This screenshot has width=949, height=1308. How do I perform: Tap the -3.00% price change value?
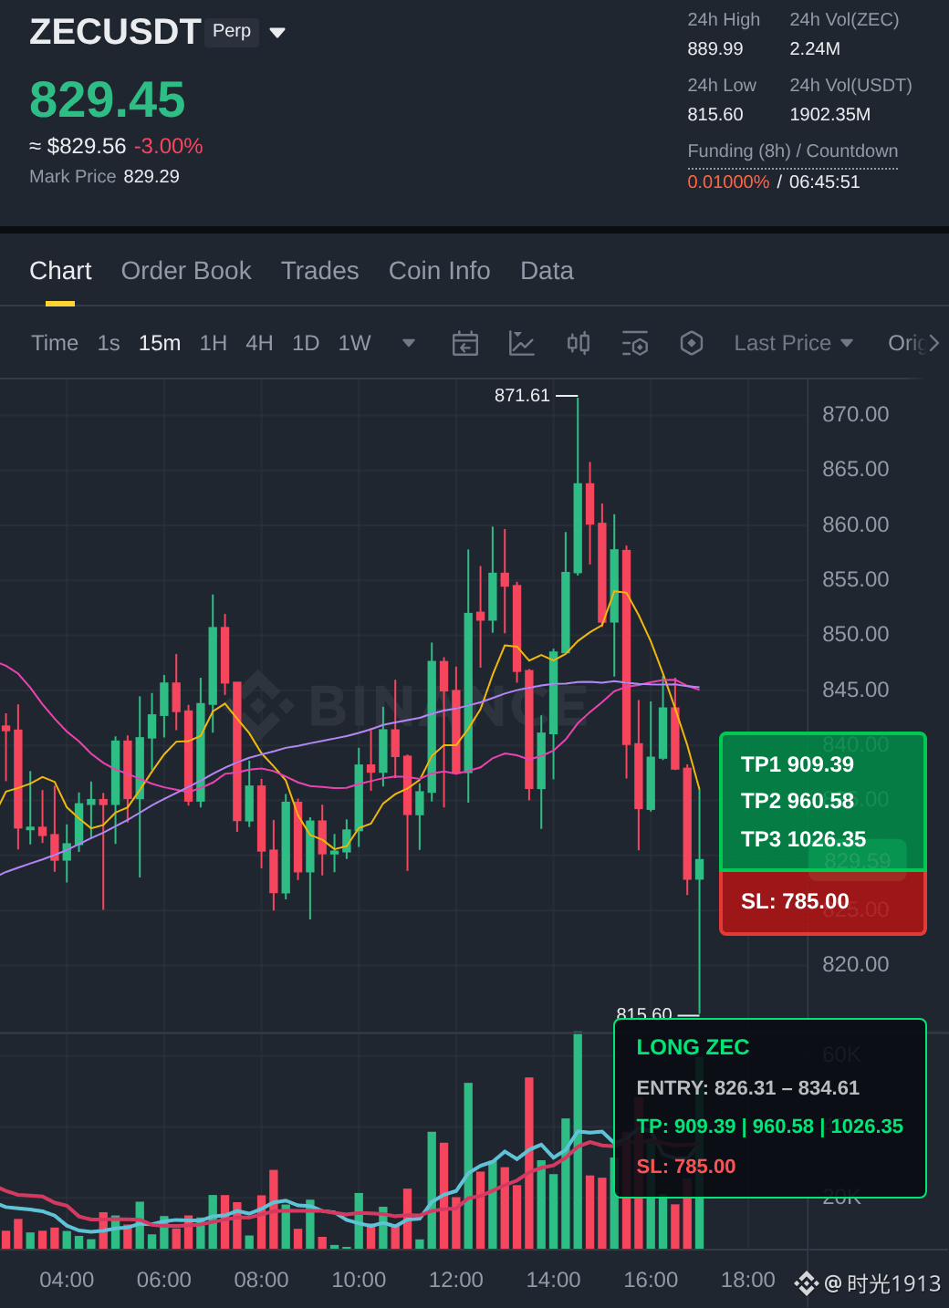click(169, 146)
